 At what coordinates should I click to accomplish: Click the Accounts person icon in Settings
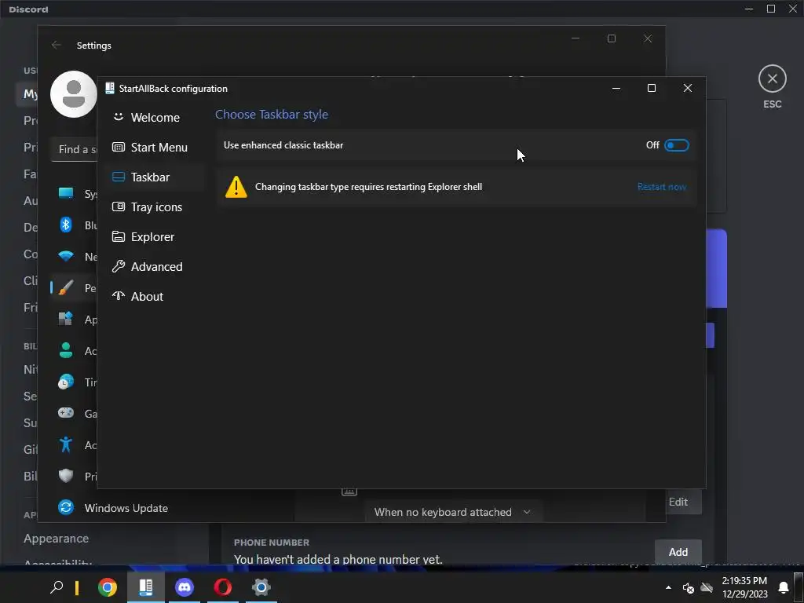point(66,350)
